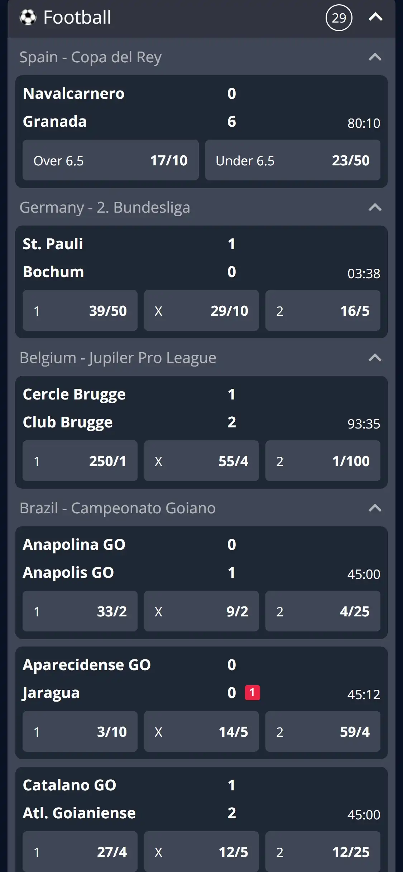The height and width of the screenshot is (872, 403).
Task: Bet Club Brugge win at 1/100
Action: [x=322, y=461]
